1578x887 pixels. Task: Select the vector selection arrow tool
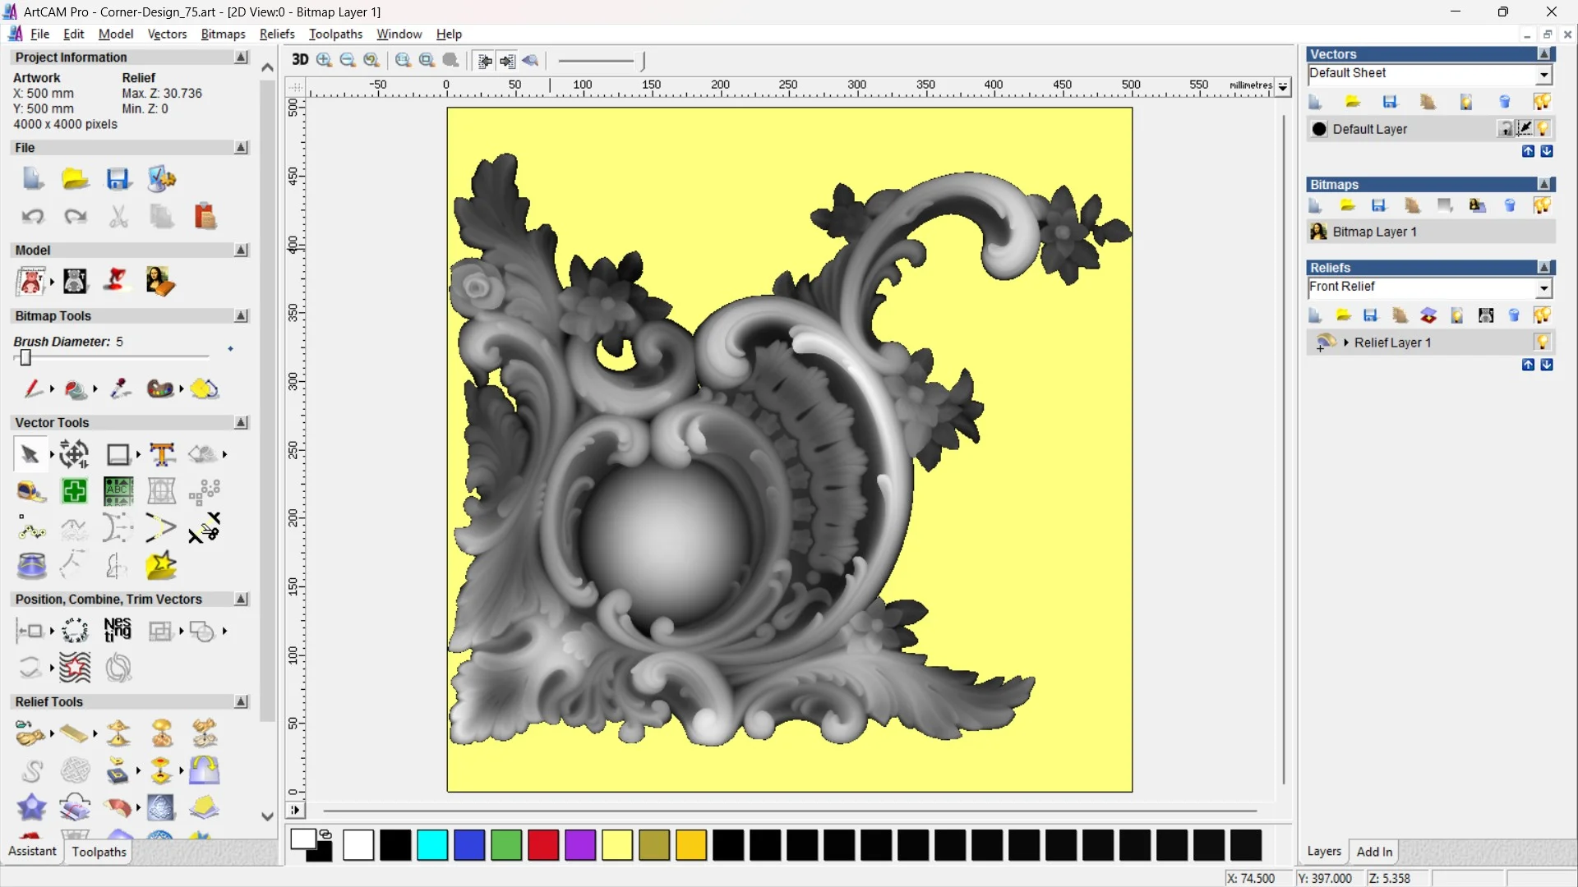point(30,454)
